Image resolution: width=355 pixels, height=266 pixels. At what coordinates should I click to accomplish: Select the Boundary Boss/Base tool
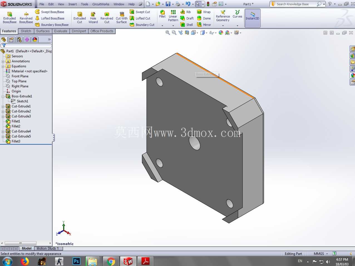coord(52,25)
